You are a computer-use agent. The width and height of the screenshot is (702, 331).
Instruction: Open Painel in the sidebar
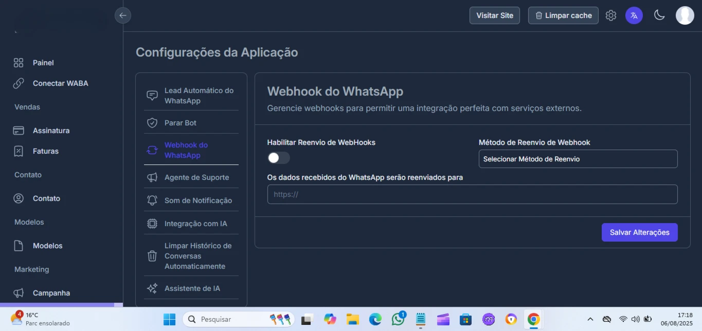(43, 63)
